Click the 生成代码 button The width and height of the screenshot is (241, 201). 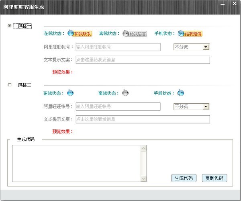tap(184, 178)
